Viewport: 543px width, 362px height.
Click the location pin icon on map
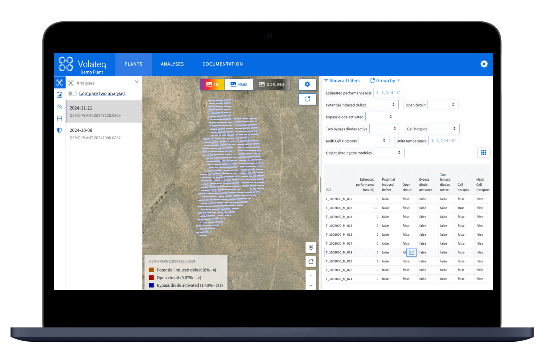[311, 247]
